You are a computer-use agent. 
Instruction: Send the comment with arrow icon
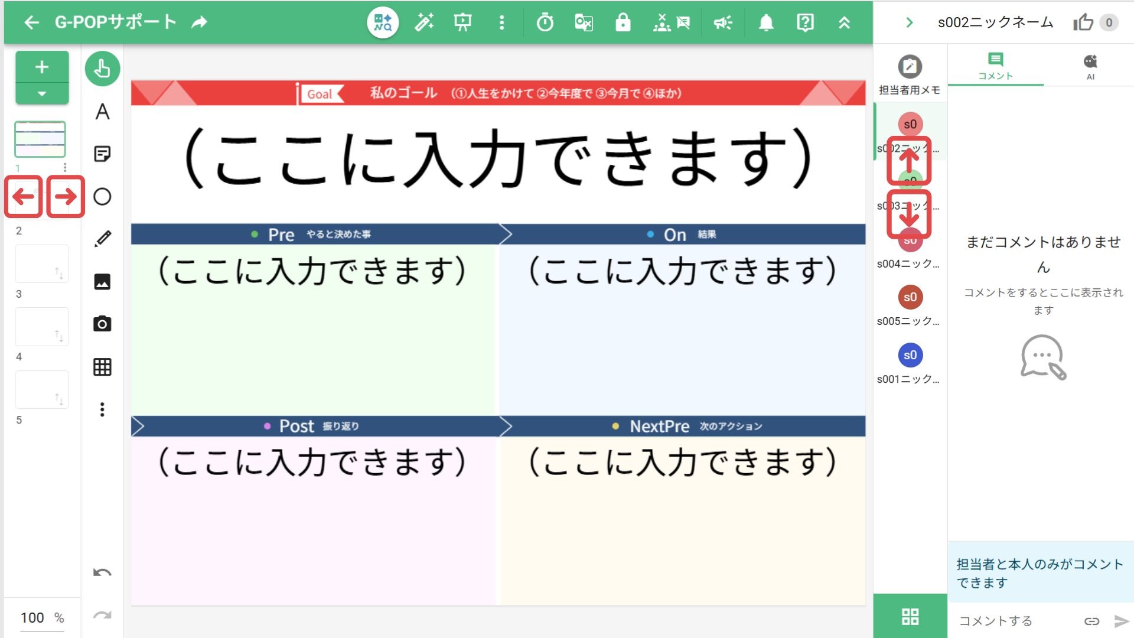[1121, 621]
